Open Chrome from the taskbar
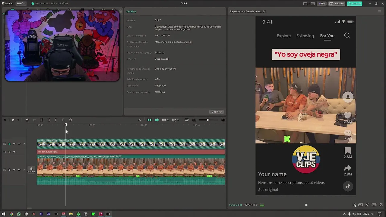This screenshot has height=217, width=386. coord(11,214)
